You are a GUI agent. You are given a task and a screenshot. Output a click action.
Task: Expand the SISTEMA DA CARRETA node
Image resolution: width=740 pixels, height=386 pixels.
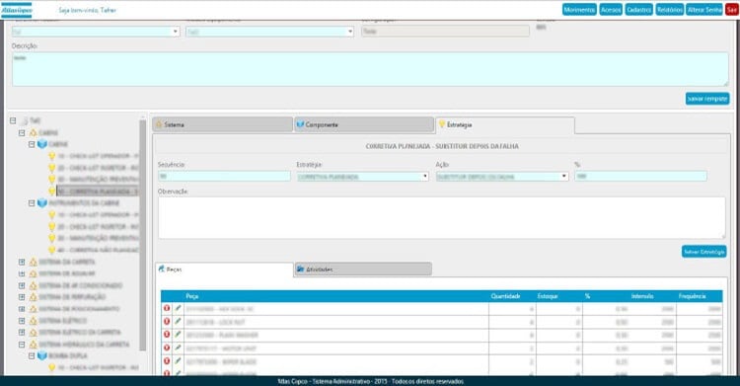[x=22, y=262]
